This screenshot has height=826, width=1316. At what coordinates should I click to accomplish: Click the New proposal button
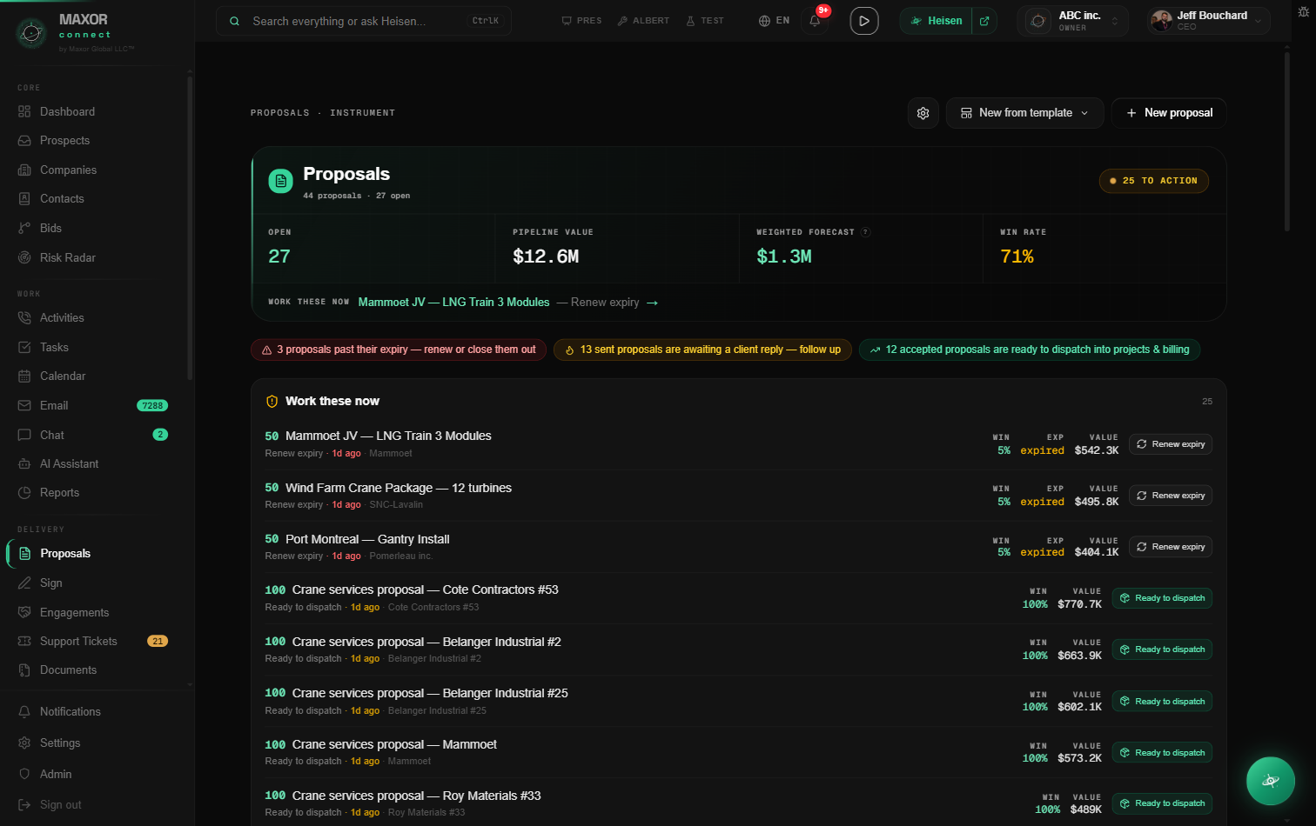[x=1169, y=113]
